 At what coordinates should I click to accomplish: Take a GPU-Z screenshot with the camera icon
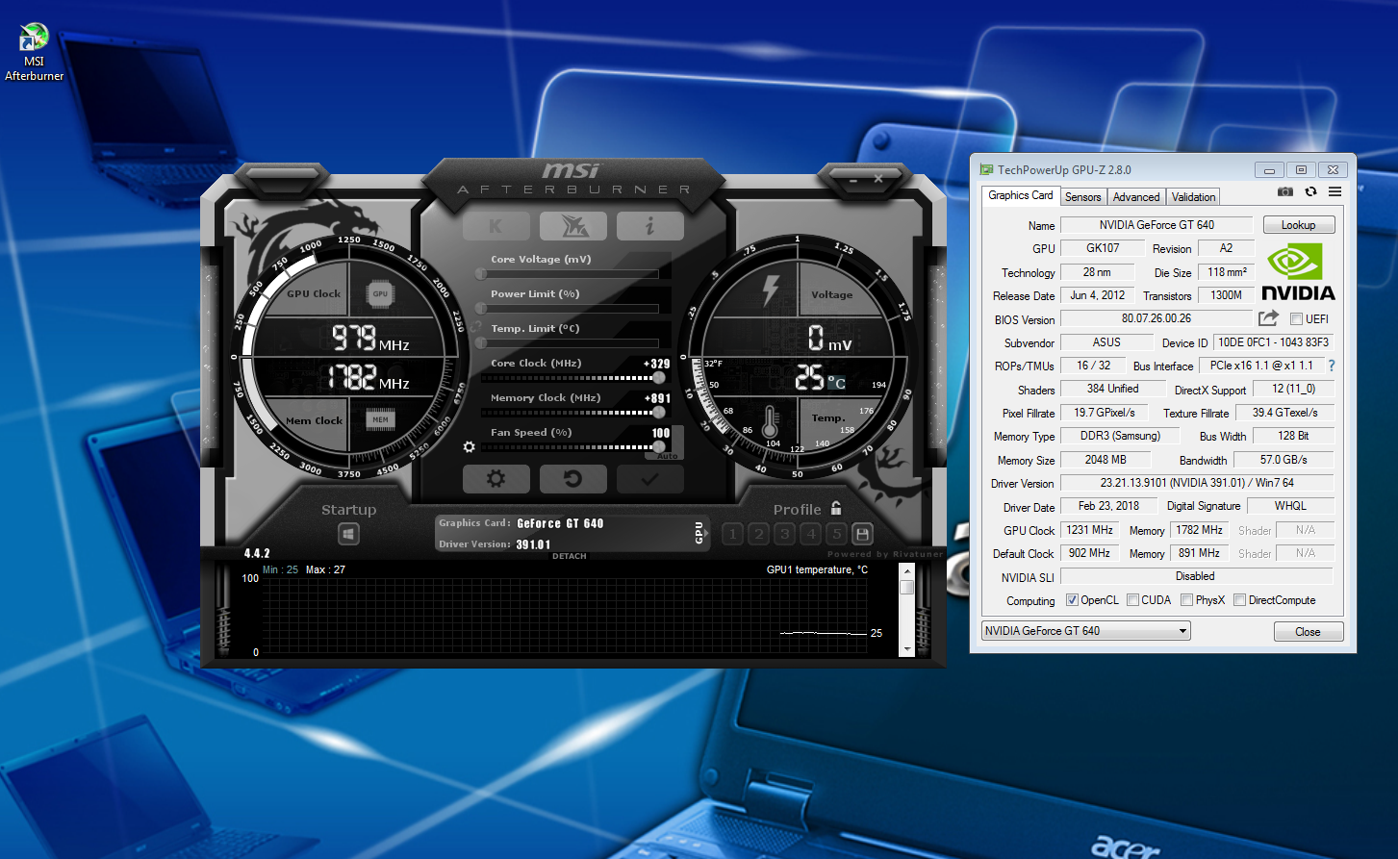(1284, 191)
